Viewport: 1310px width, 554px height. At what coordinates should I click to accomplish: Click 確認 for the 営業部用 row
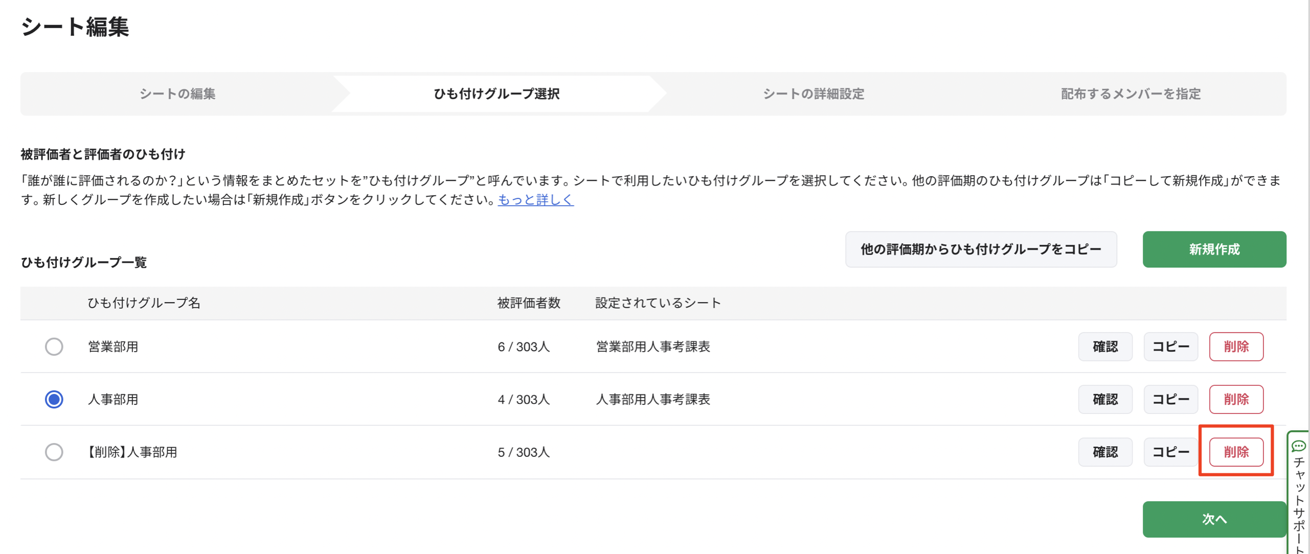(1105, 347)
